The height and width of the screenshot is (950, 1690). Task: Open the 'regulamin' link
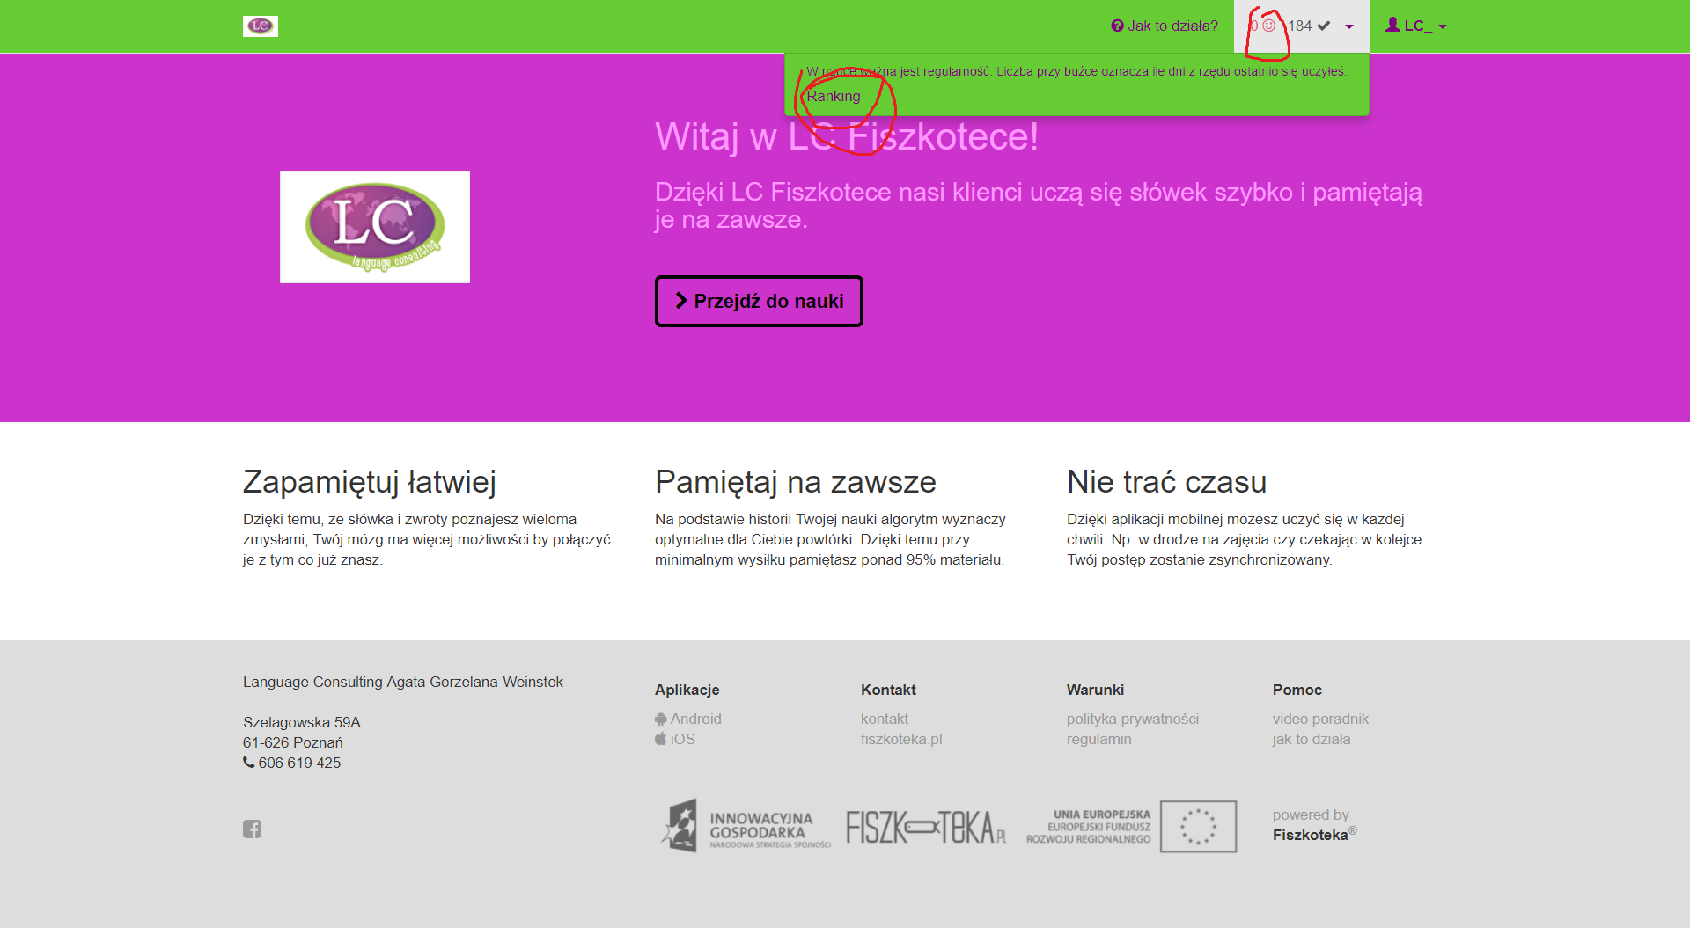coord(1099,740)
